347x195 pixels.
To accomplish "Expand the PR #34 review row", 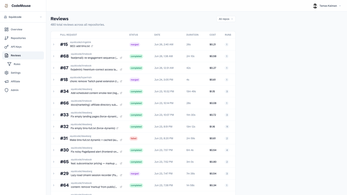I will (54, 92).
